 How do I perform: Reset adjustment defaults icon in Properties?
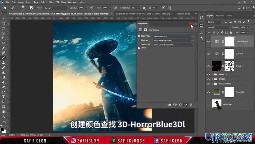tap(180, 105)
